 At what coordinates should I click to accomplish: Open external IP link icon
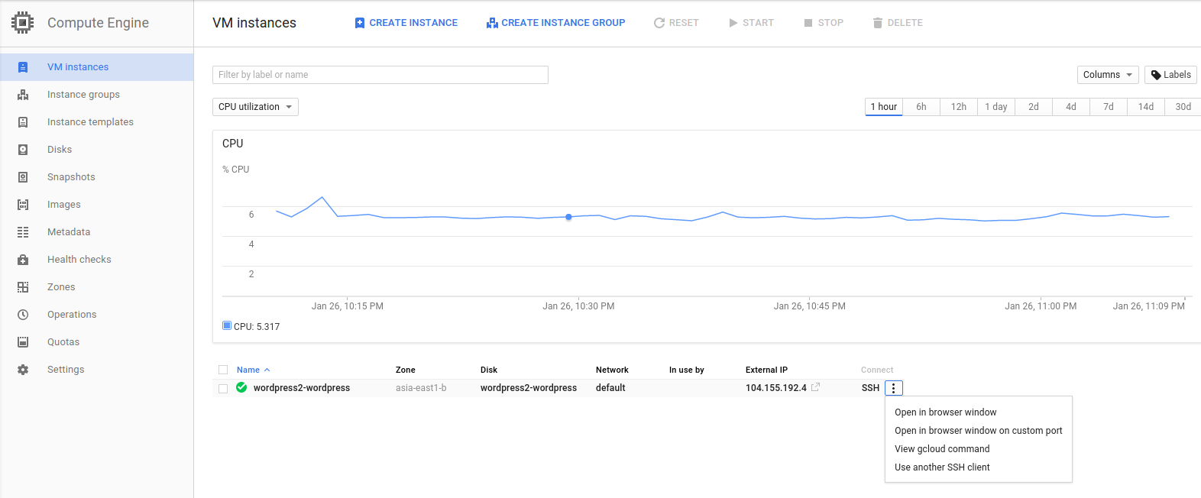click(x=815, y=387)
